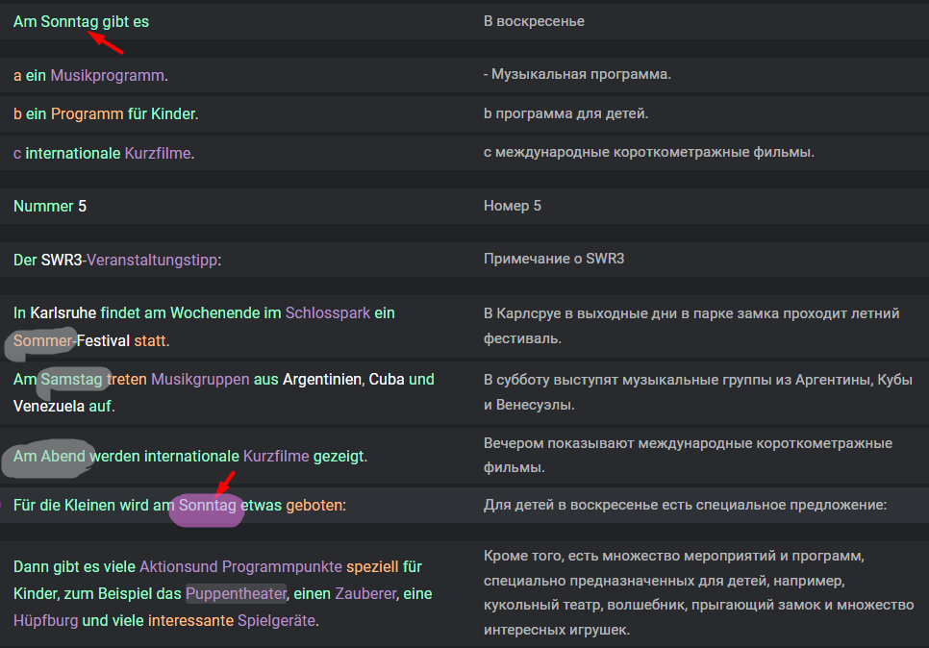Click the word 'Nummer' in 'Nummer 5'

coord(43,206)
